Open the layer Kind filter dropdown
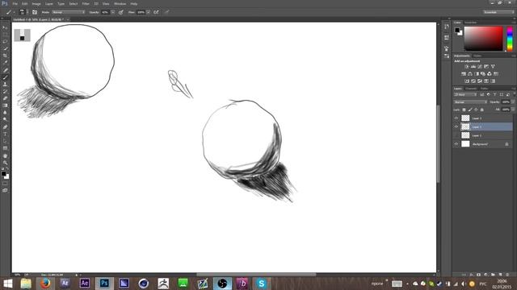This screenshot has width=517, height=290. click(465, 95)
